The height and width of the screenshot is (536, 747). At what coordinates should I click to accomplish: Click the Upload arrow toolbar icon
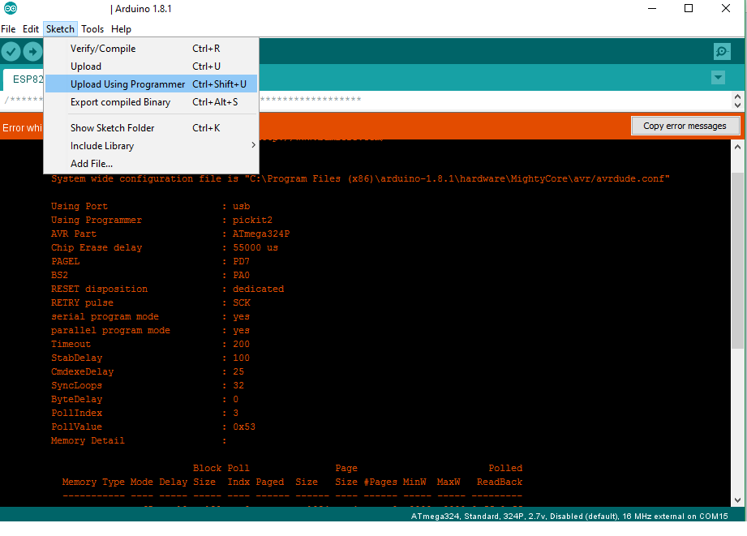tap(33, 51)
